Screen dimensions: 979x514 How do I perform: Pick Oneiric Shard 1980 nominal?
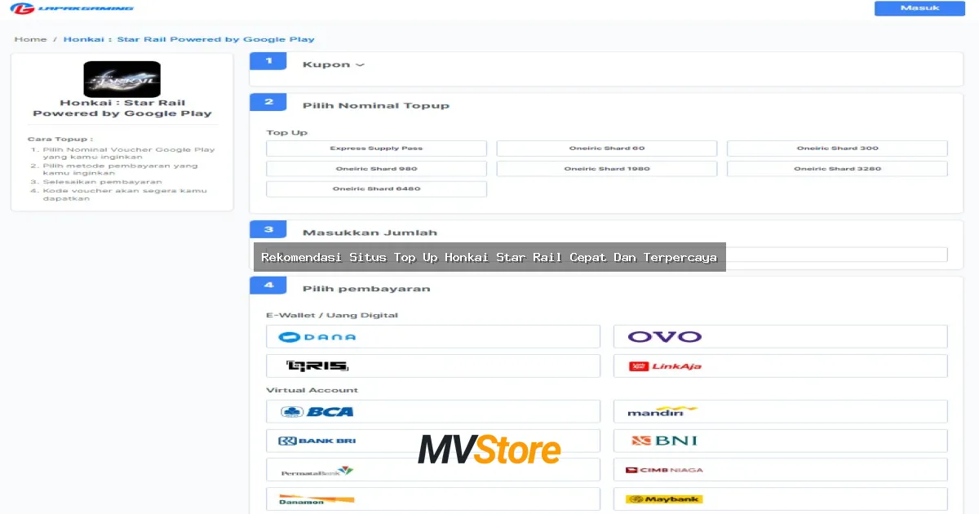(x=606, y=169)
